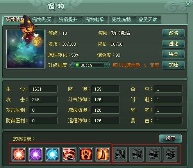The width and height of the screenshot is (193, 168).
Task: Open the 资质提升 tab
Action: pyautogui.click(x=68, y=20)
